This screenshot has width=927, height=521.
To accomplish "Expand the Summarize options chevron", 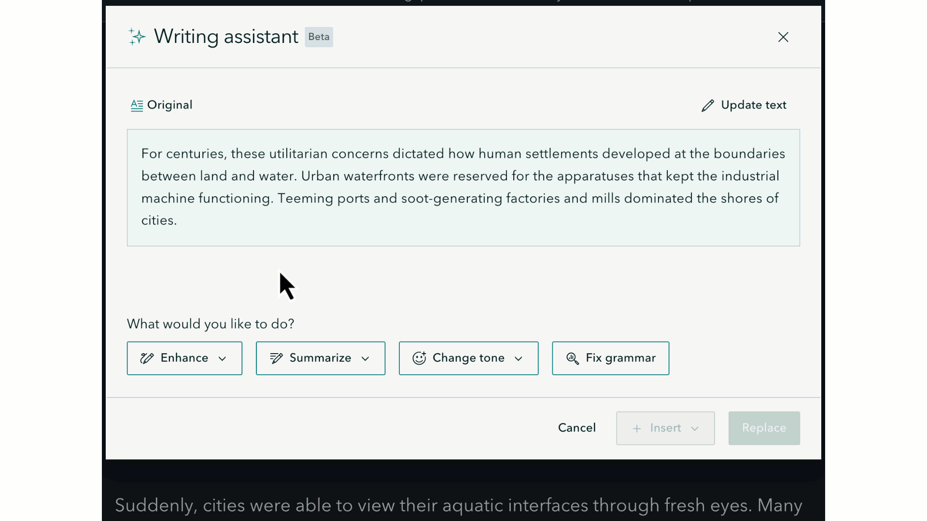I will [x=365, y=359].
